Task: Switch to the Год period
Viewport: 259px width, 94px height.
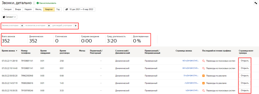Action: 58,9
